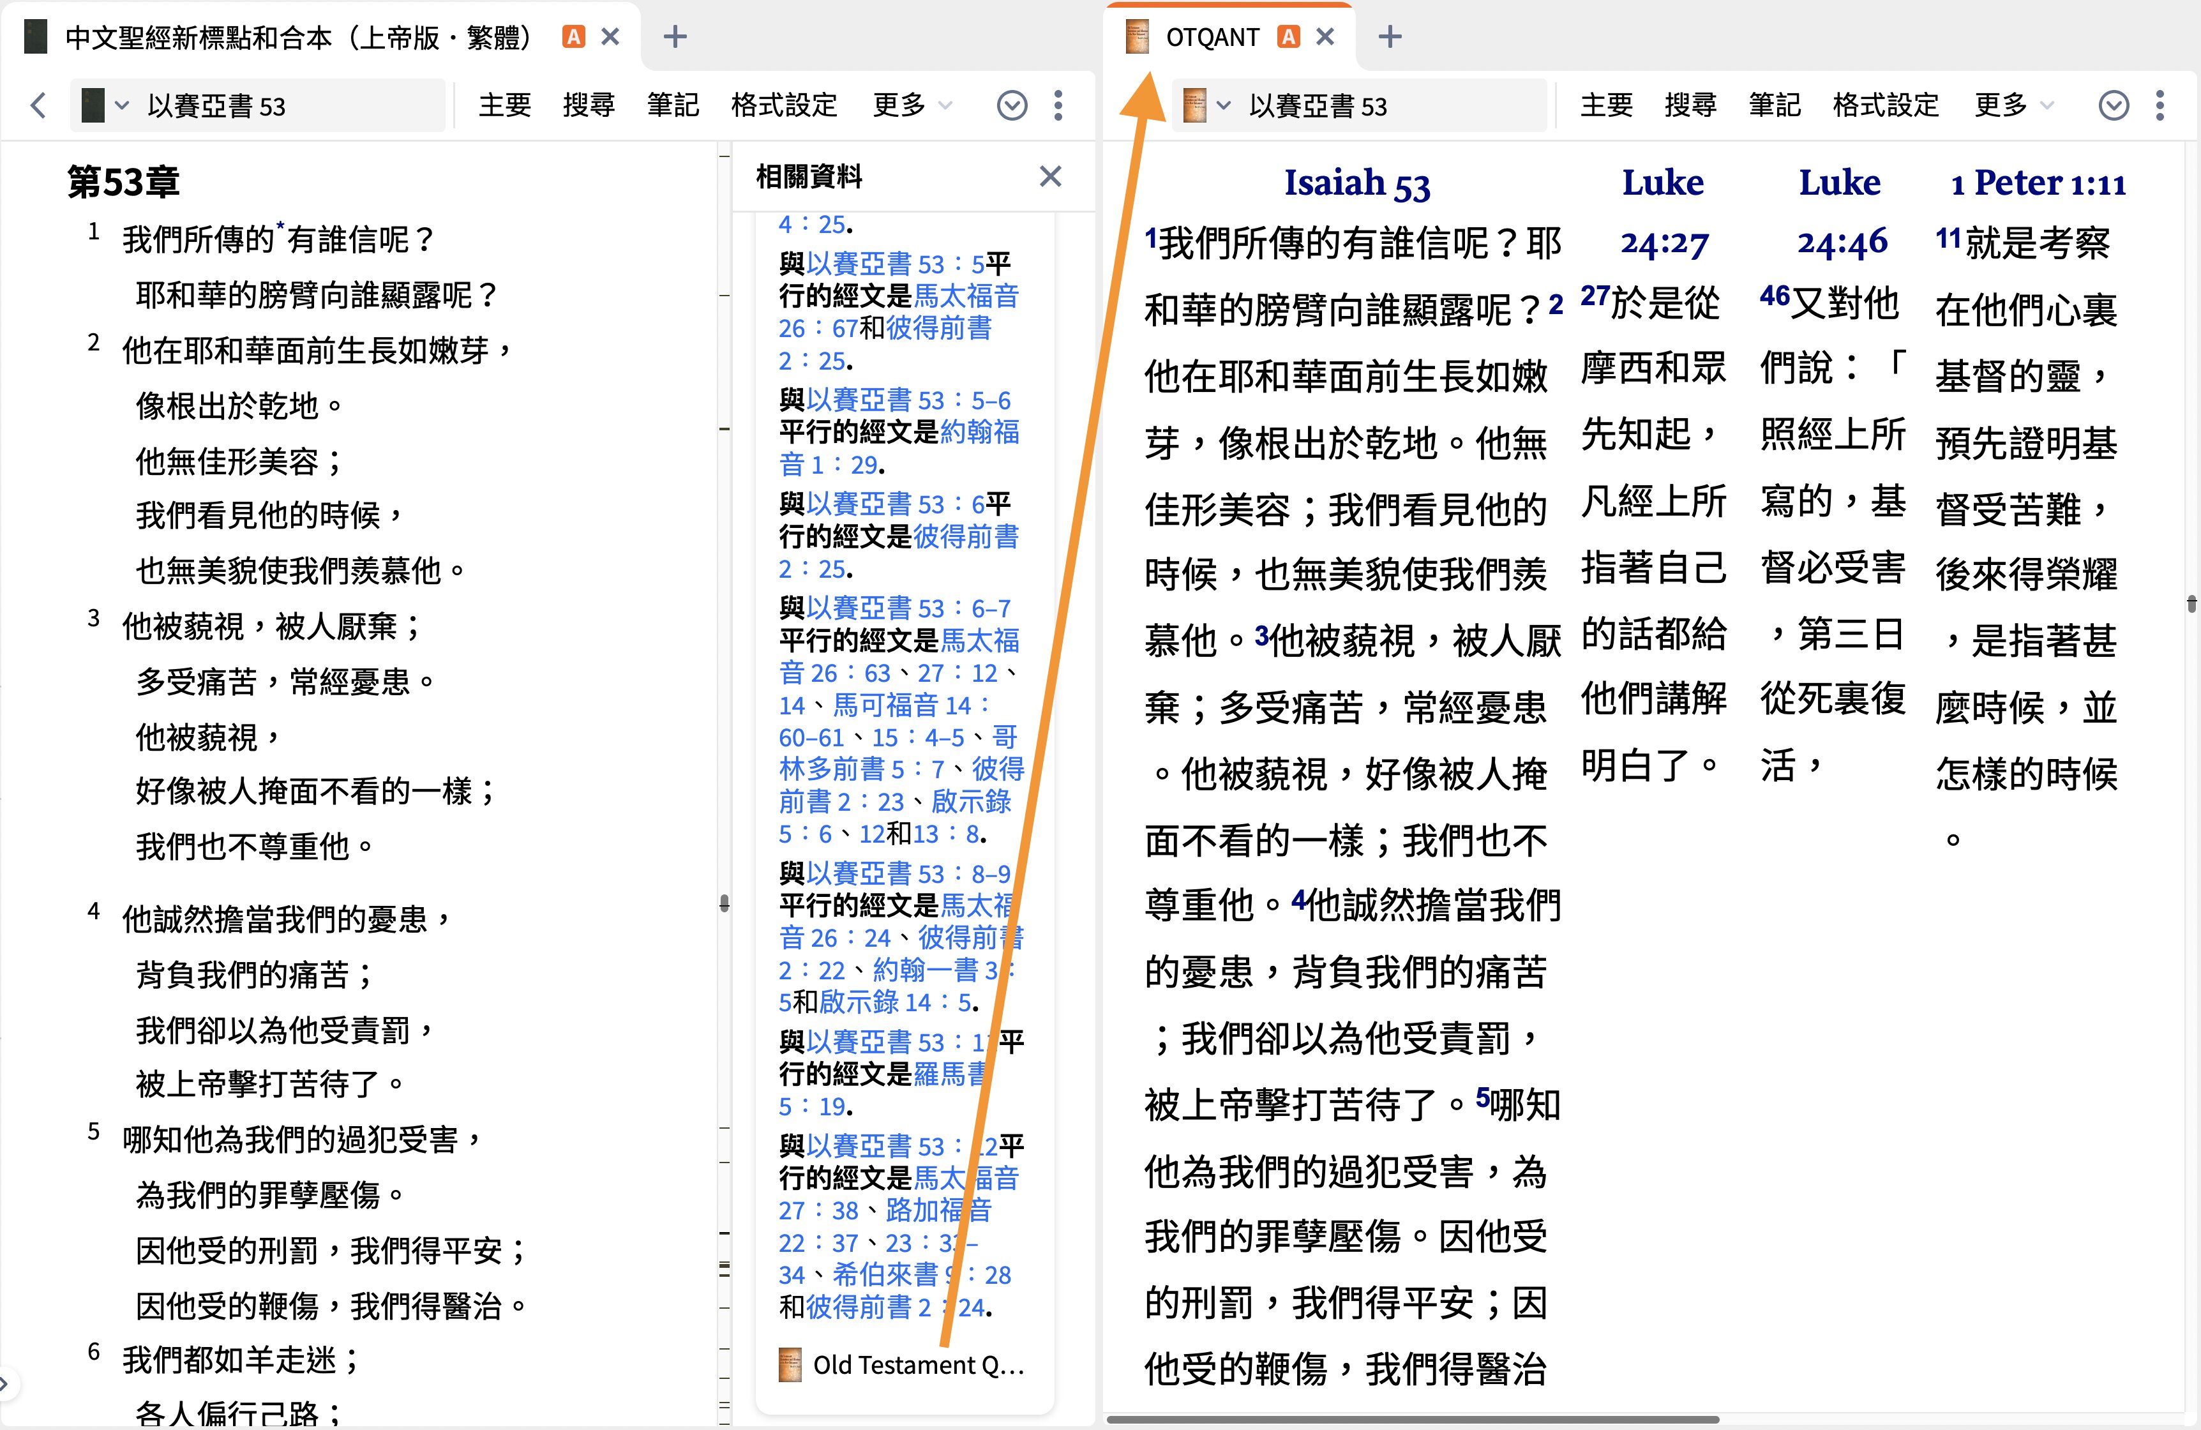Open link 以賽亞書 53：6–7 in related panel
Screen dimensions: 2201x1430
[908, 608]
